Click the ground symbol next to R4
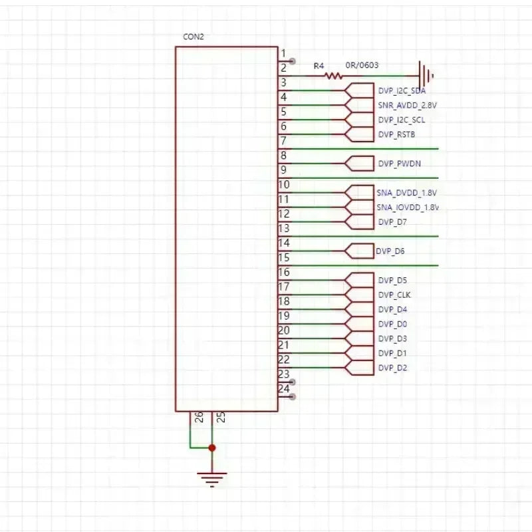Image resolution: width=532 pixels, height=532 pixels. (424, 75)
